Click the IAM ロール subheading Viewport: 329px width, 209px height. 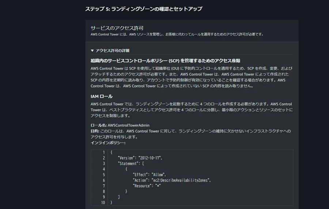[102, 96]
